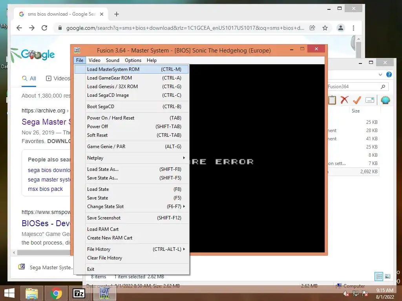The height and width of the screenshot is (301, 402).
Task: Select Load MasterSystem ROM menu entry
Action: 132,69
